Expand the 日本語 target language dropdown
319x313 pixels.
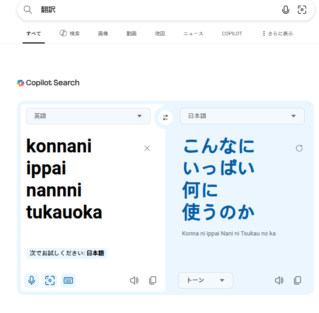[242, 116]
